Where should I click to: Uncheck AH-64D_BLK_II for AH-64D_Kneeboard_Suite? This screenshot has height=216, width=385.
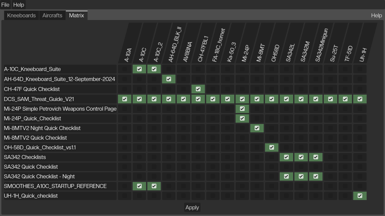tap(169, 79)
